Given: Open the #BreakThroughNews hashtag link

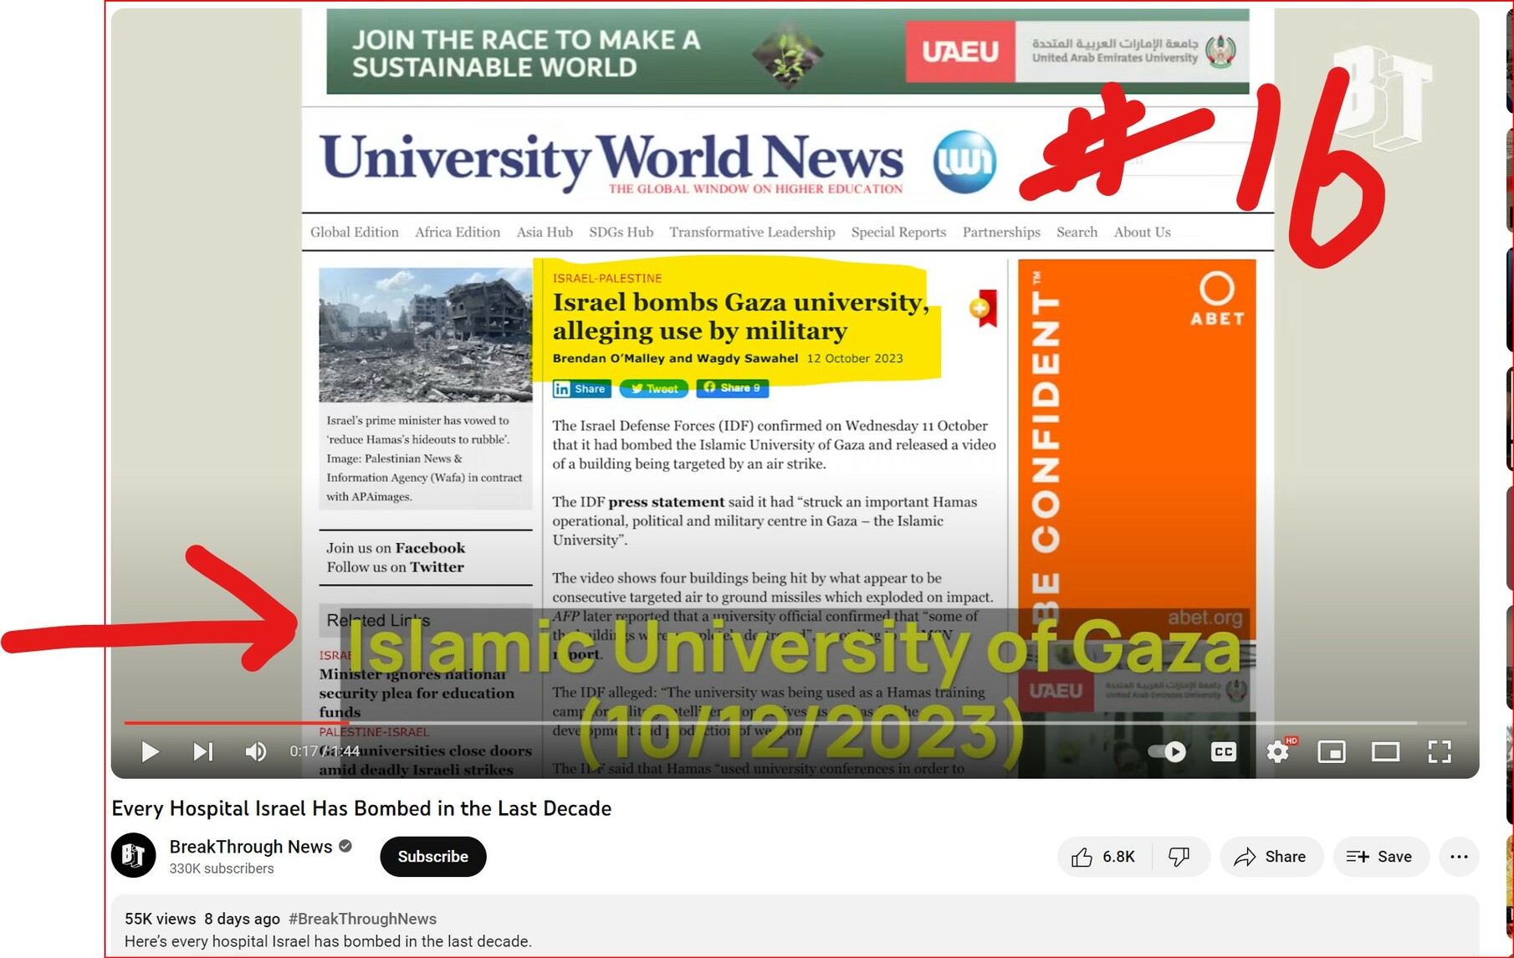Looking at the screenshot, I should point(362,919).
